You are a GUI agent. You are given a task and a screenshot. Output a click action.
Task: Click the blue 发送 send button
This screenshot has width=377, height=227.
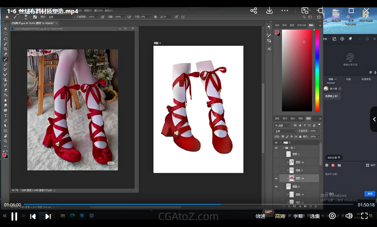pos(370,193)
